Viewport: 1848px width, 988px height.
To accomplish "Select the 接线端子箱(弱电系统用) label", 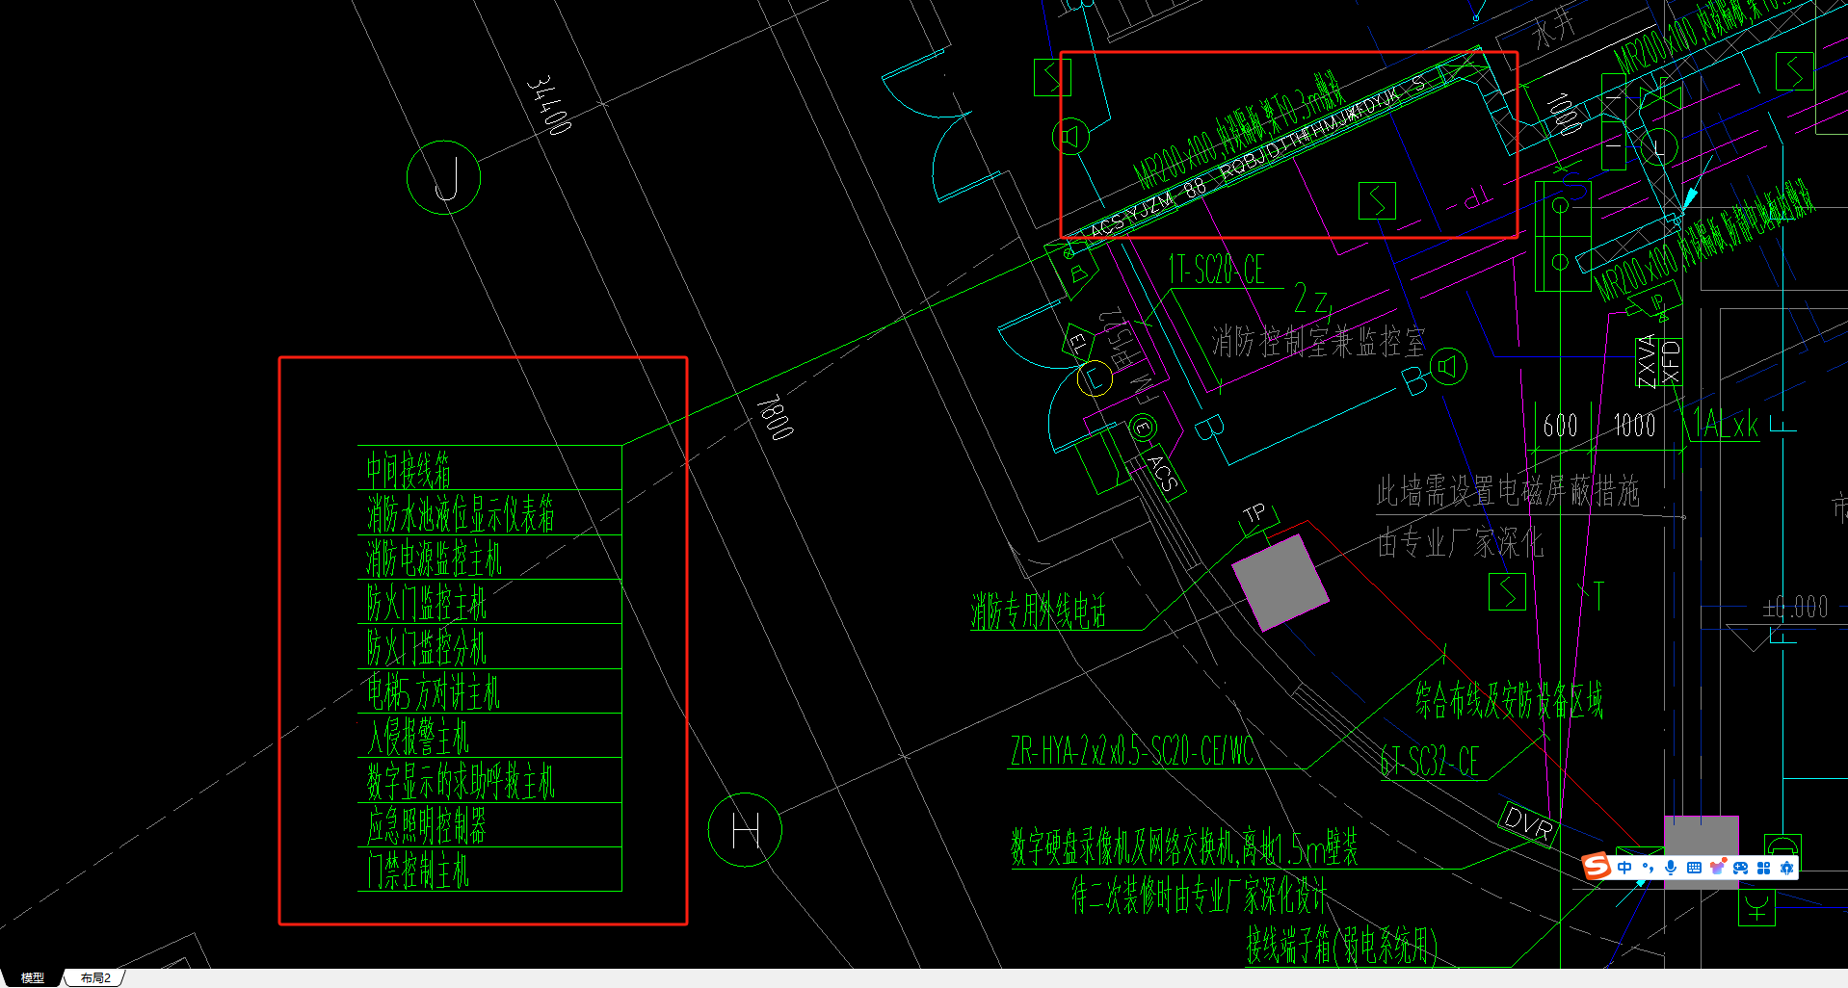I will tap(1342, 945).
